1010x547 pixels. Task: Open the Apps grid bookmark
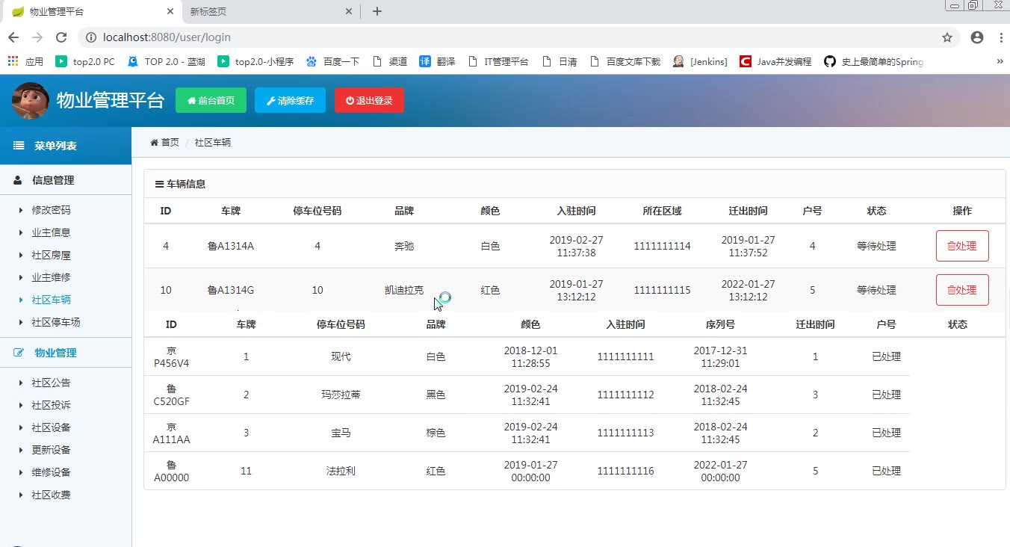pos(25,62)
